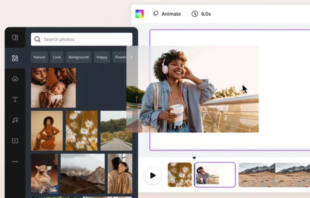
Task: Click the timeline playhead marker
Action: pos(194,158)
